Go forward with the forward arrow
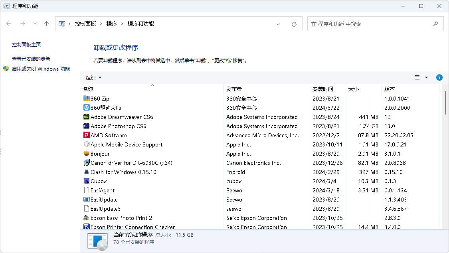This screenshot has height=253, width=449. (23, 24)
